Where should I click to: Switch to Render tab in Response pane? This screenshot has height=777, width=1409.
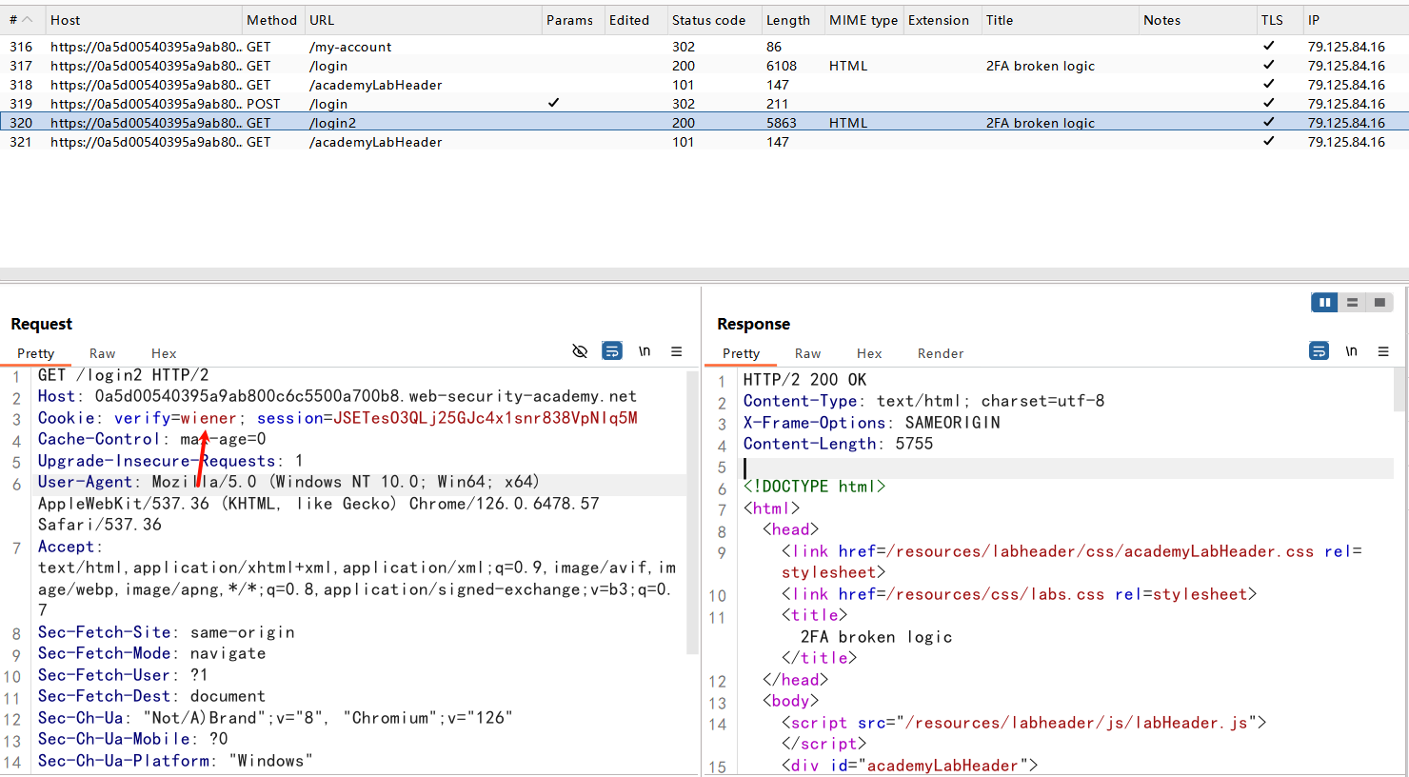[x=940, y=353]
